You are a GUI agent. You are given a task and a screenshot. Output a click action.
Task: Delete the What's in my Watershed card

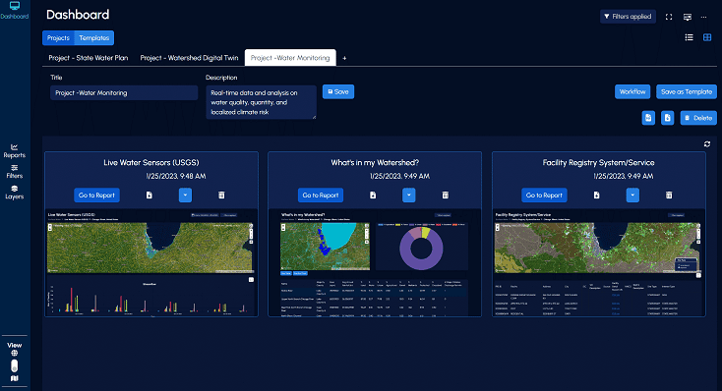click(446, 195)
